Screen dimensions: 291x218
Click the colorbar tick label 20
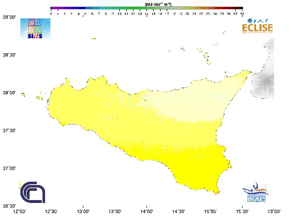click(187, 14)
